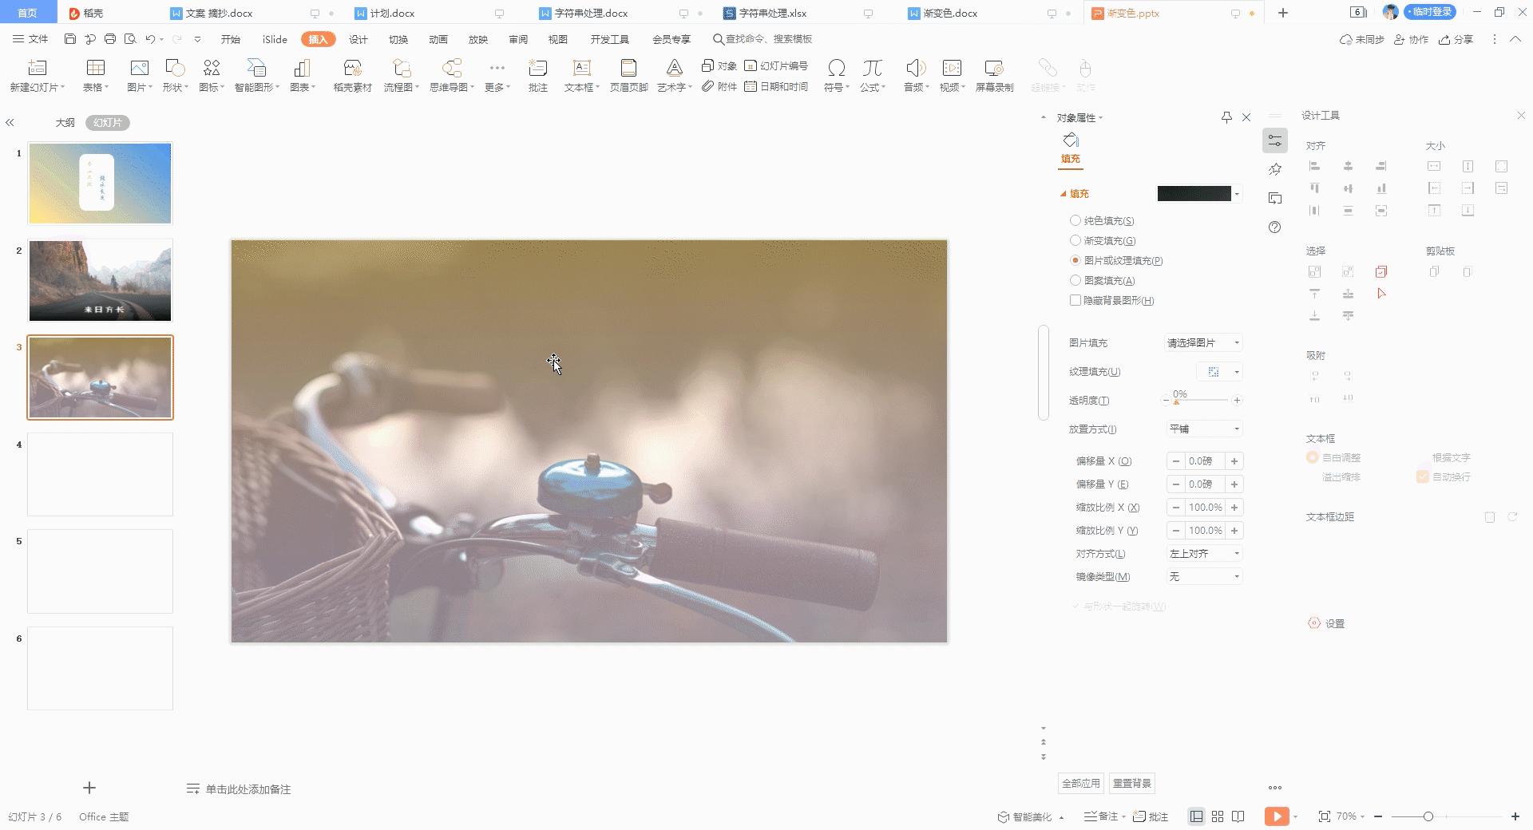Select slide 2 thumbnail with road photo
This screenshot has height=830, width=1533.
point(100,281)
